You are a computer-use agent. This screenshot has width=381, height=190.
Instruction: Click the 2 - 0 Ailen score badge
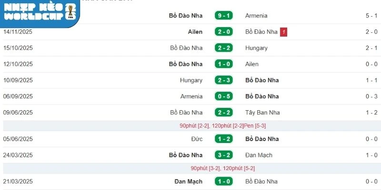pos(223,32)
